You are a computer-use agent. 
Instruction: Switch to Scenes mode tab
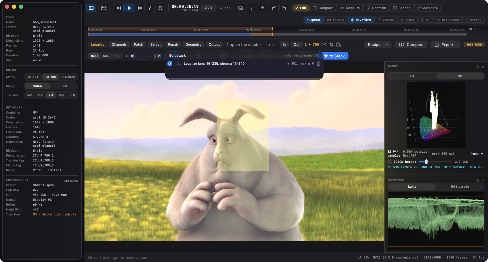point(402,8)
